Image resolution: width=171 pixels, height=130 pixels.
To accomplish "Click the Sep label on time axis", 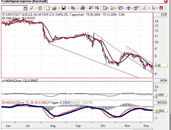I will 78,126.
